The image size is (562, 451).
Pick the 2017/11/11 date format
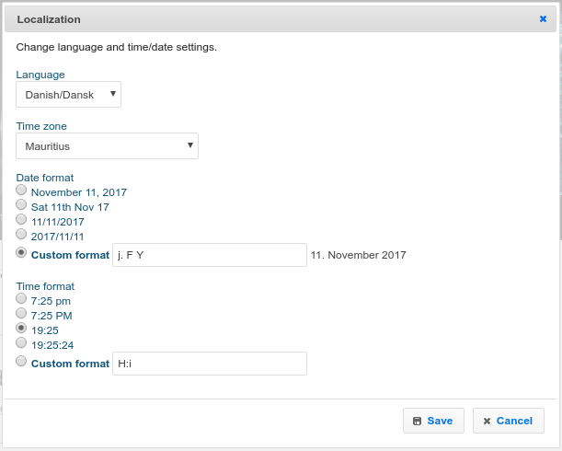tap(21, 234)
